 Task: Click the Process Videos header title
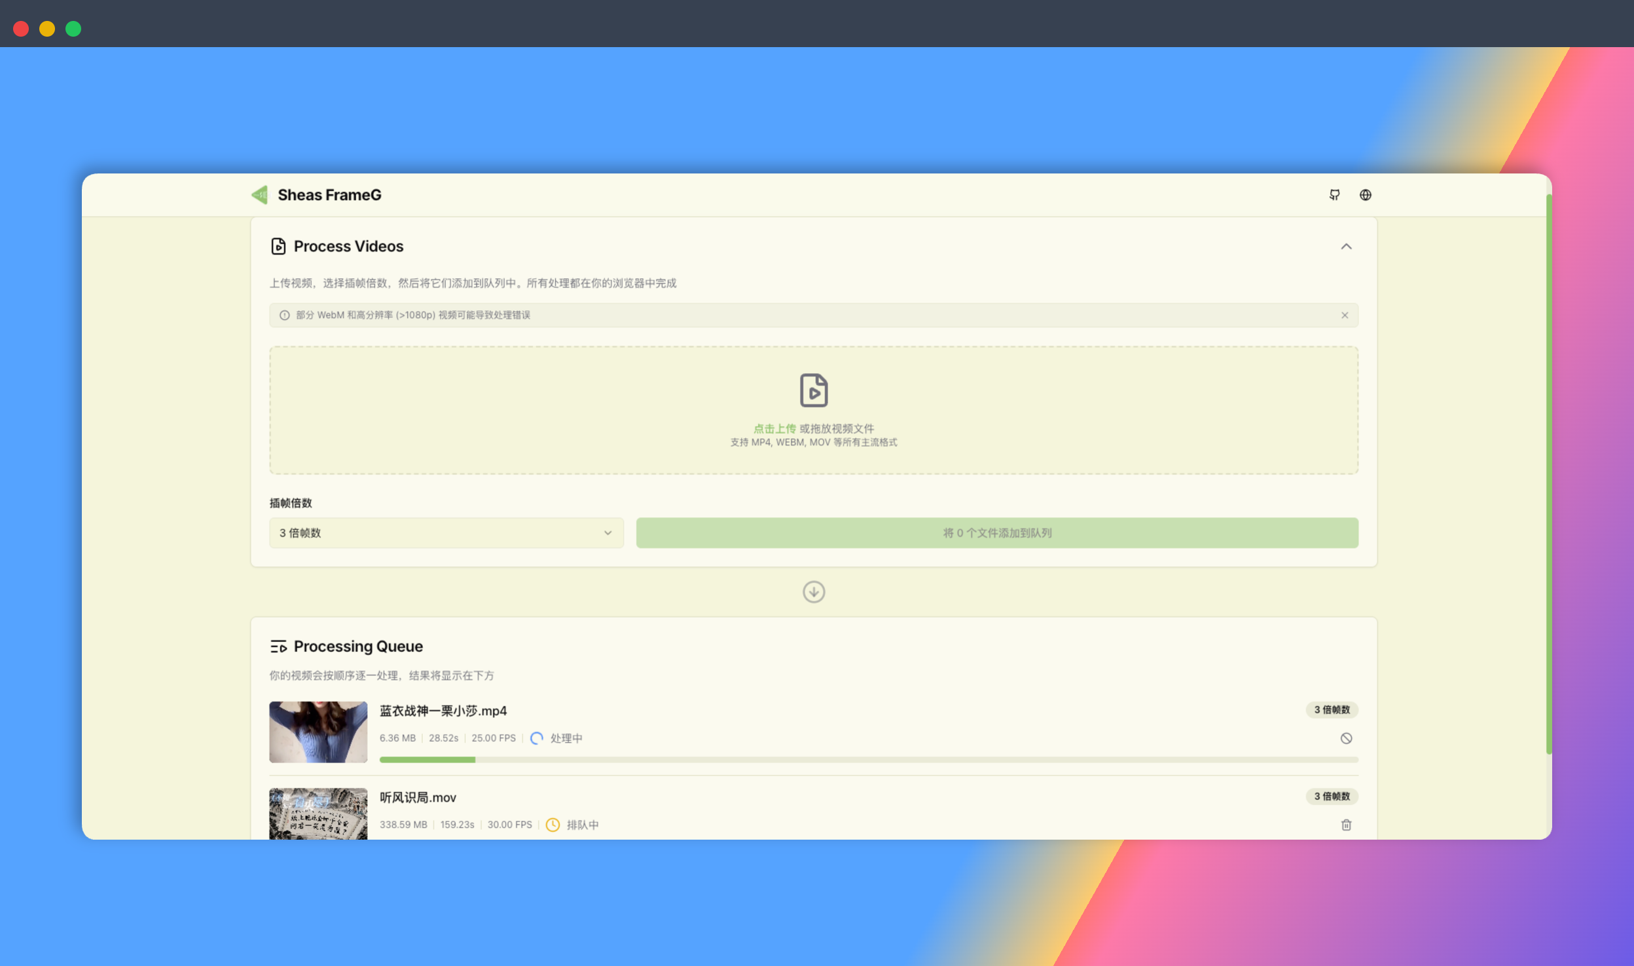click(348, 247)
